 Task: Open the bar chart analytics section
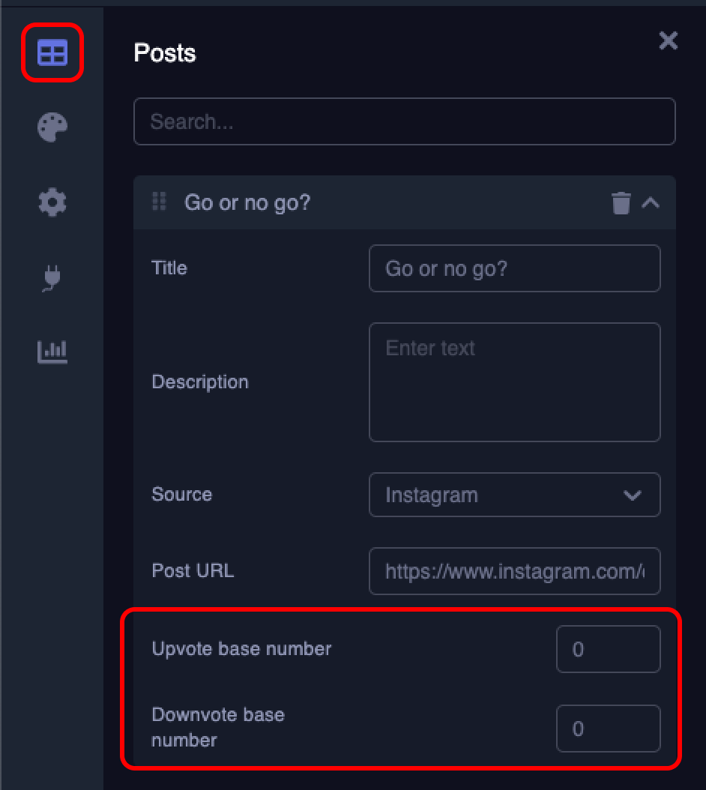[x=52, y=350]
